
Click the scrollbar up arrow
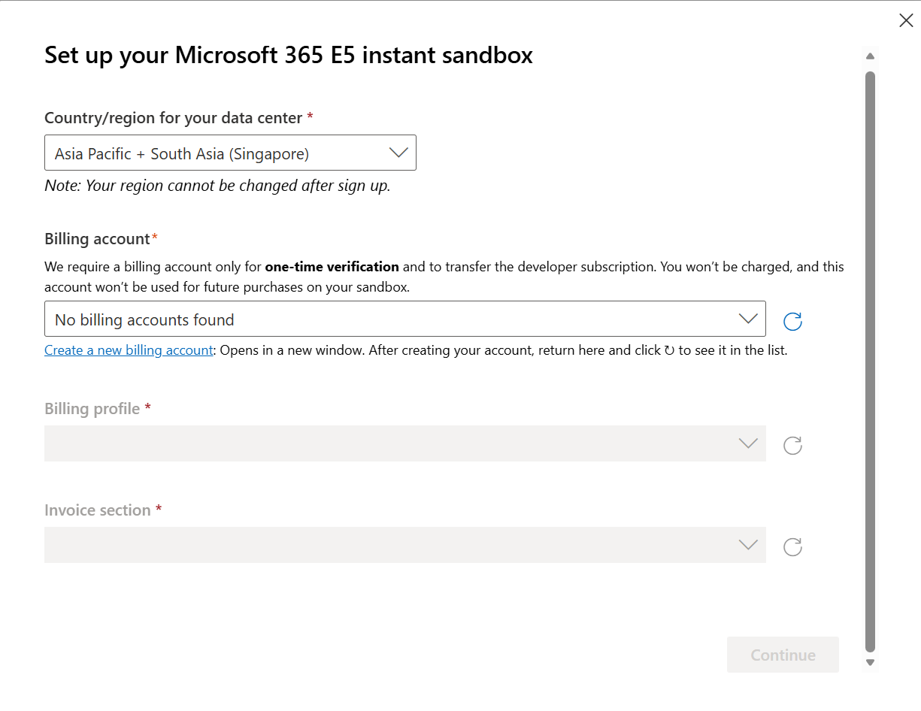point(870,56)
